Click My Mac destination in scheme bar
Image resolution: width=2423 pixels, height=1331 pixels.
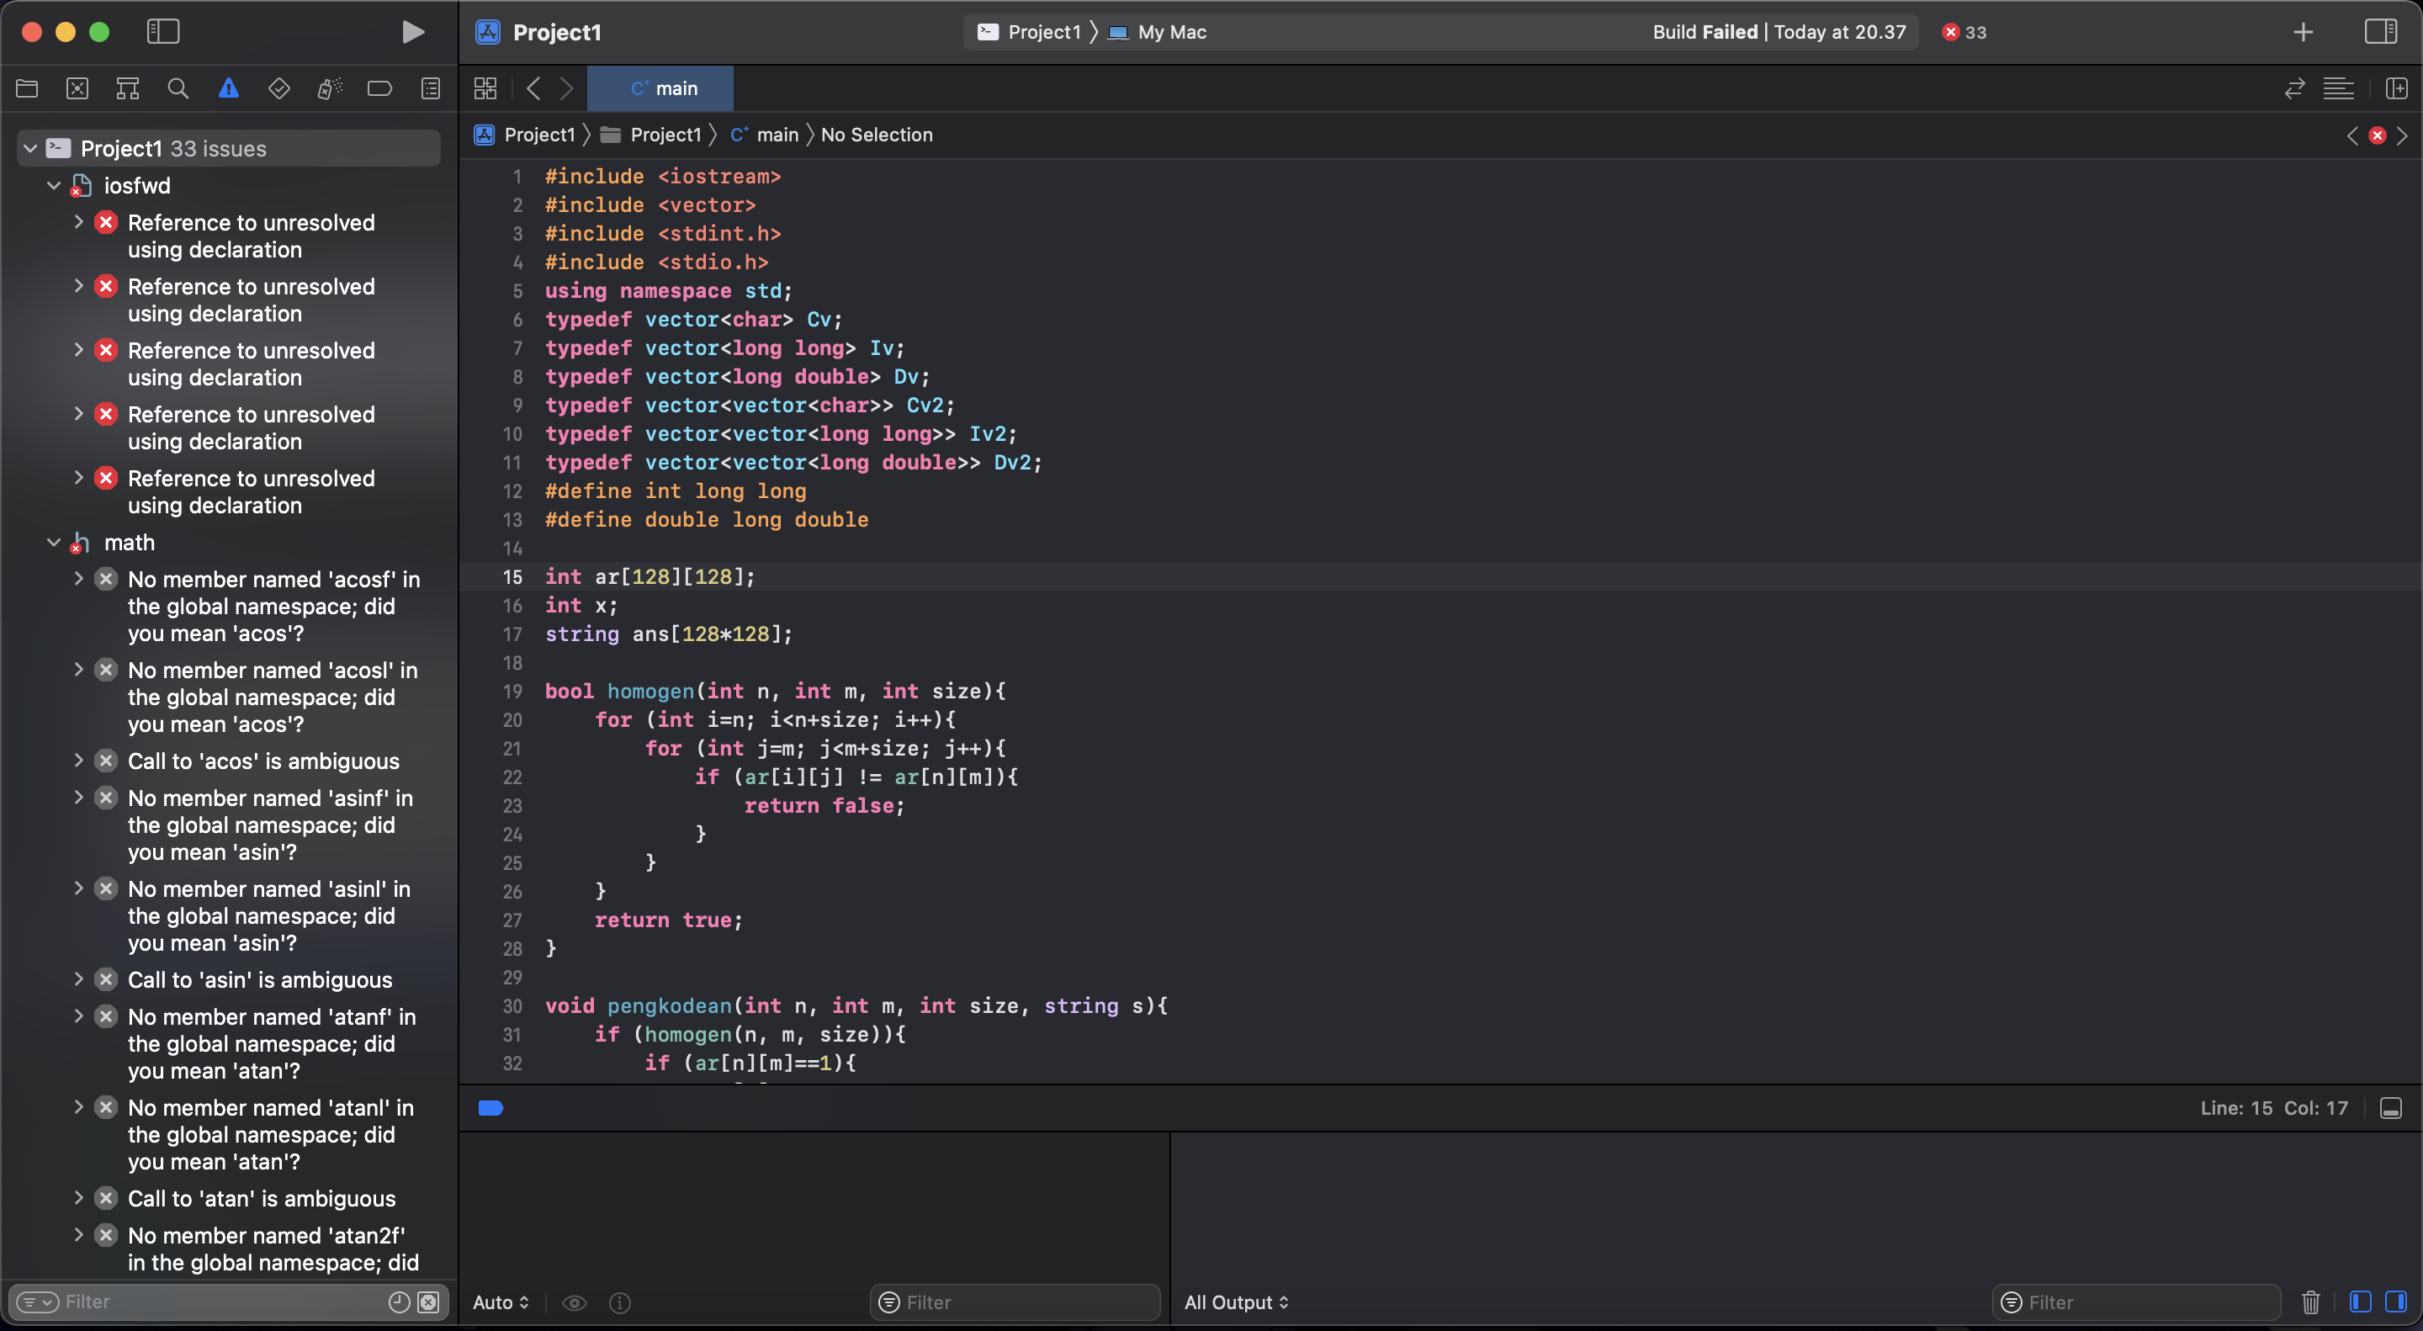(1171, 32)
